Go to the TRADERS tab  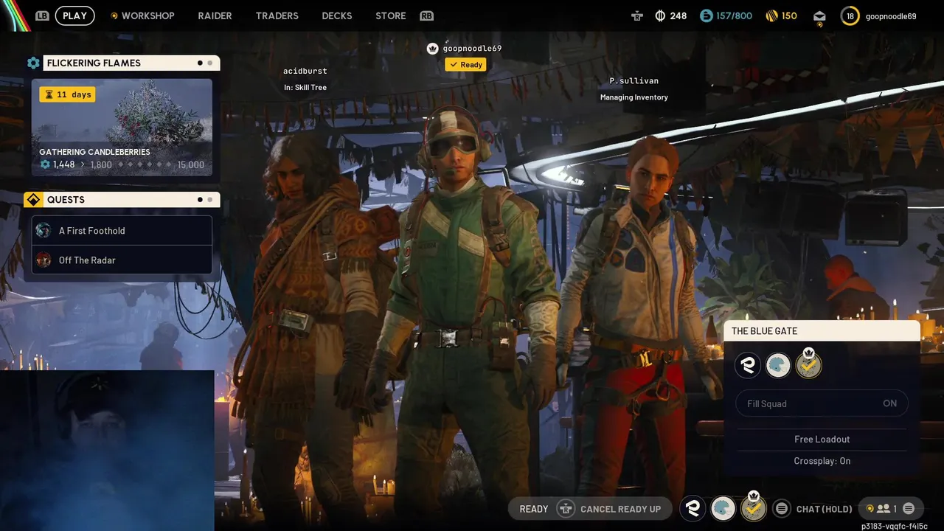point(277,15)
